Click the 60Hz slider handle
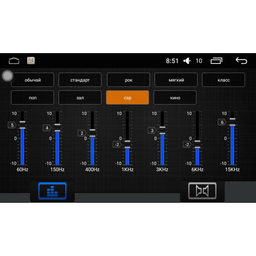 (22, 125)
